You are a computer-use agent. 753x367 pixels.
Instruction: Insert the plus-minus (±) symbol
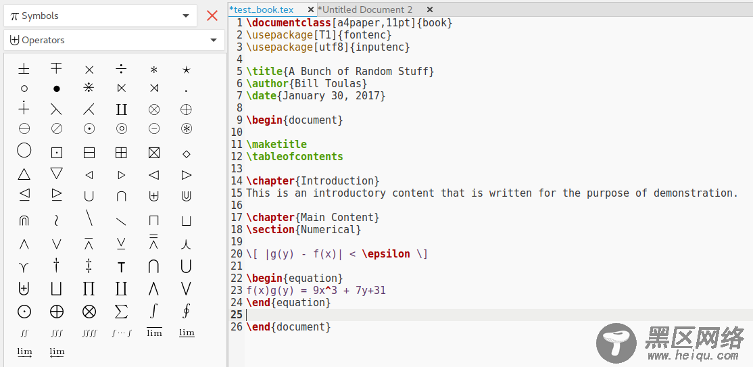click(24, 70)
